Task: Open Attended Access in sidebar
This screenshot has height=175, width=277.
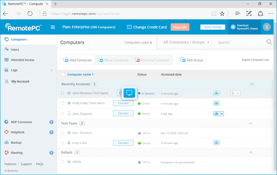Action: [x=23, y=60]
